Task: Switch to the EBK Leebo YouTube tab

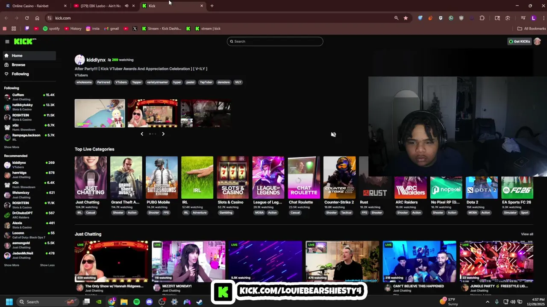Action: [104, 6]
